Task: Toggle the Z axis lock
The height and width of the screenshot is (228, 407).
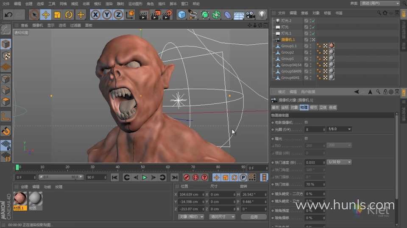Action: click(x=118, y=15)
